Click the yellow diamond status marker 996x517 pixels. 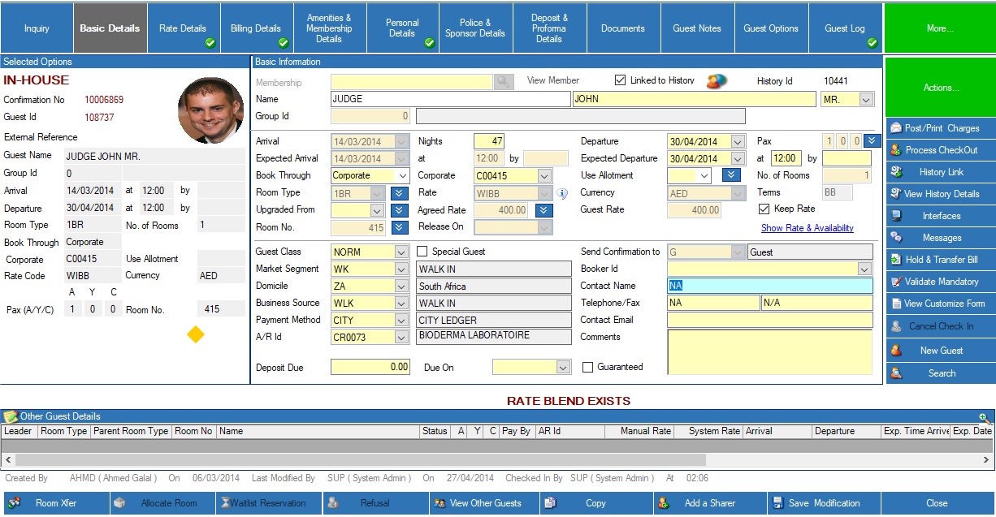(196, 334)
